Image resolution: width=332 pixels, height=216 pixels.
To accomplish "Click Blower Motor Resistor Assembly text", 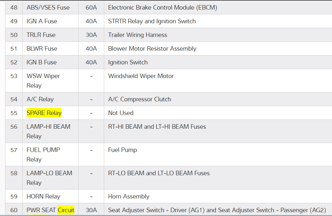I will 152,48.
